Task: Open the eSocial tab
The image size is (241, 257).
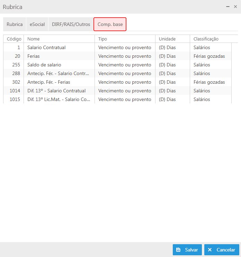Action: click(x=37, y=24)
